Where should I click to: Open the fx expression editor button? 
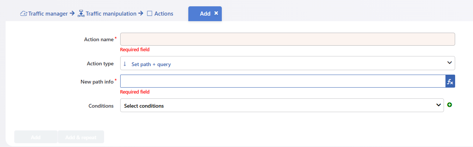click(450, 81)
